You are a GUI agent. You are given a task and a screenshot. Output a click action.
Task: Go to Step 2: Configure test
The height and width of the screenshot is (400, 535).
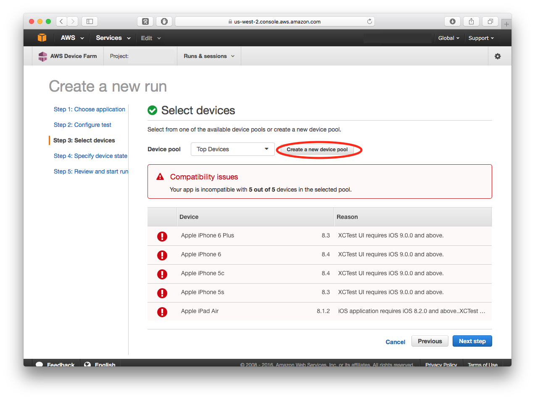[82, 125]
